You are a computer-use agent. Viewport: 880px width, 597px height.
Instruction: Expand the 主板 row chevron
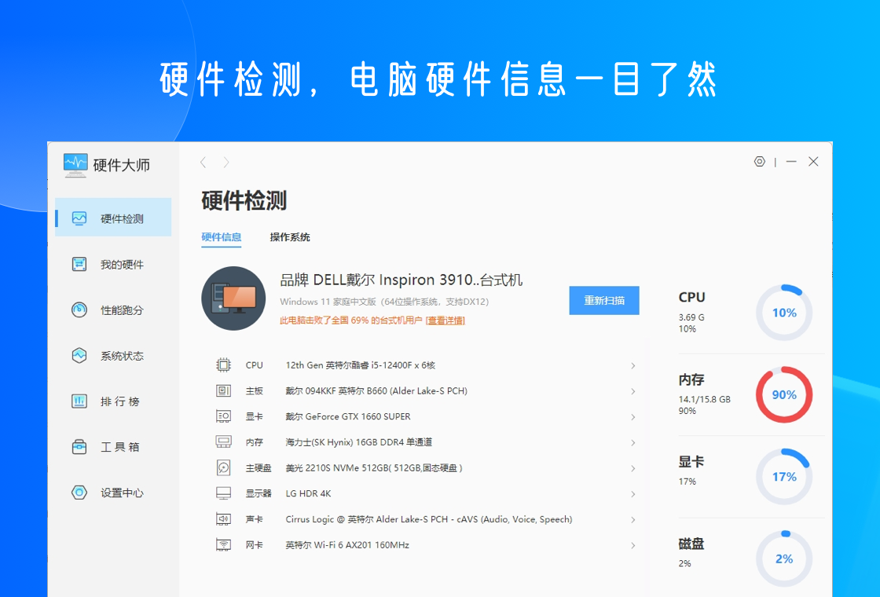633,391
